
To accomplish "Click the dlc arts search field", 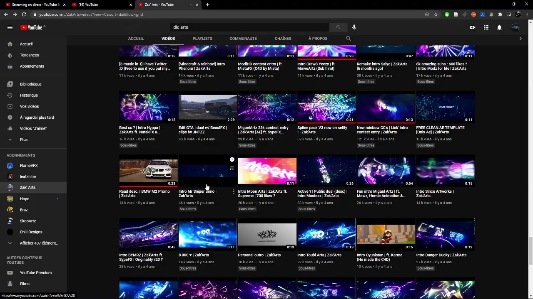I will [x=250, y=27].
